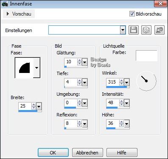The height and width of the screenshot is (159, 168).
Task: Click the Einstellungen preset text field
Action: [x=84, y=30]
